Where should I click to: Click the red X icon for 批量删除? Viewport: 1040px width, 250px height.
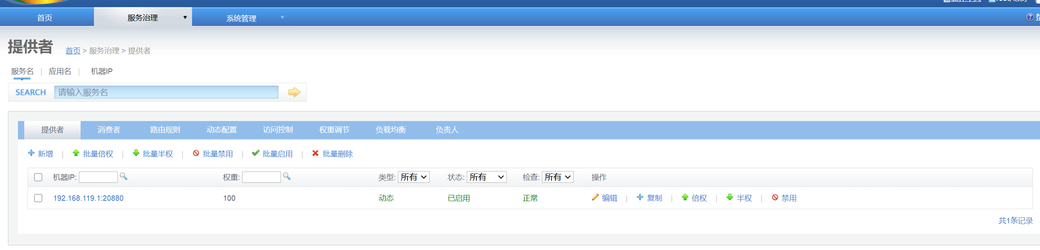316,153
